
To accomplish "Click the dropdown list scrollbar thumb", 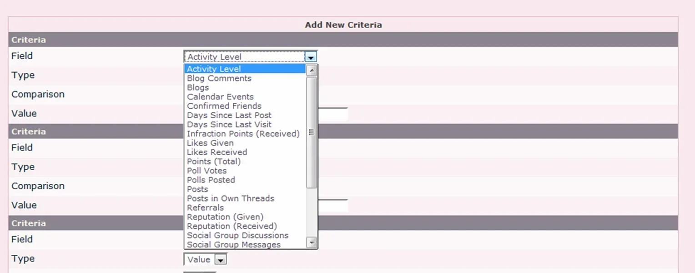I will [312, 132].
